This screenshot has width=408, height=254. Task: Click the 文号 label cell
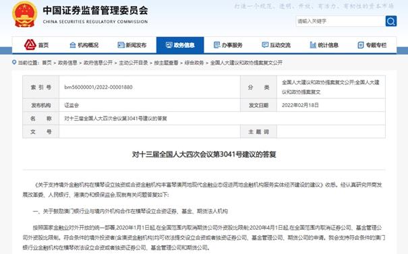[x=41, y=131]
